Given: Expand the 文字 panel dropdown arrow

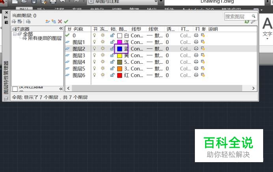Looking at the screenshot, I should pyautogui.click(x=267, y=39).
